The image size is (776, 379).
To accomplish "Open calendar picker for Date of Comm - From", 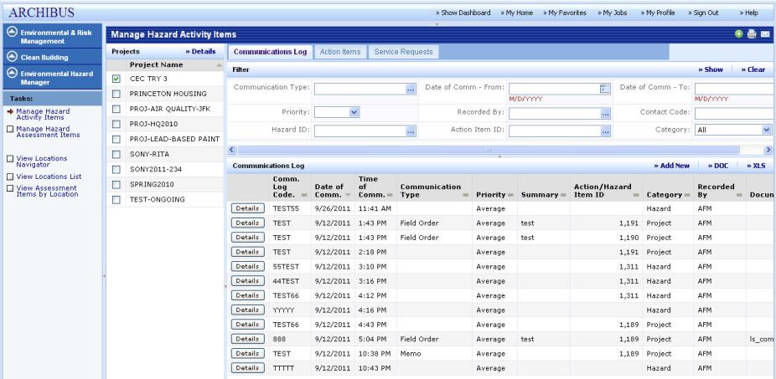I will 605,89.
